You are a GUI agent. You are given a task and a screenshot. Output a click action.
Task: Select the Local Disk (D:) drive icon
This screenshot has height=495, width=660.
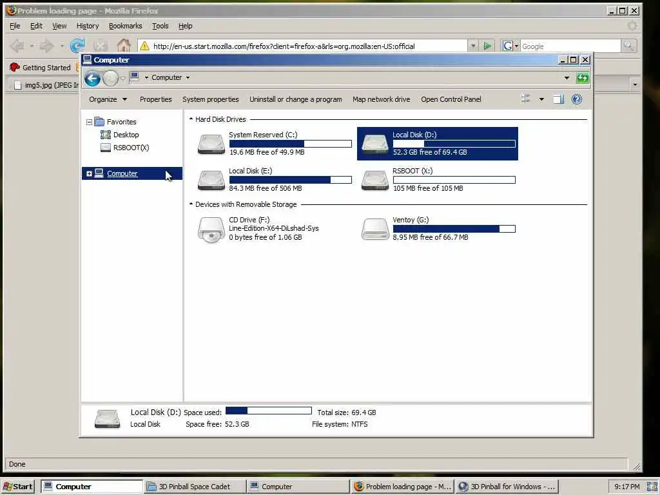click(374, 144)
